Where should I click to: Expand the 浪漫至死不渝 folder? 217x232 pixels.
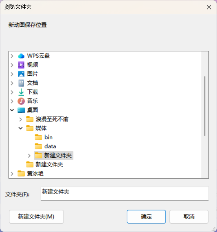coord(21,119)
